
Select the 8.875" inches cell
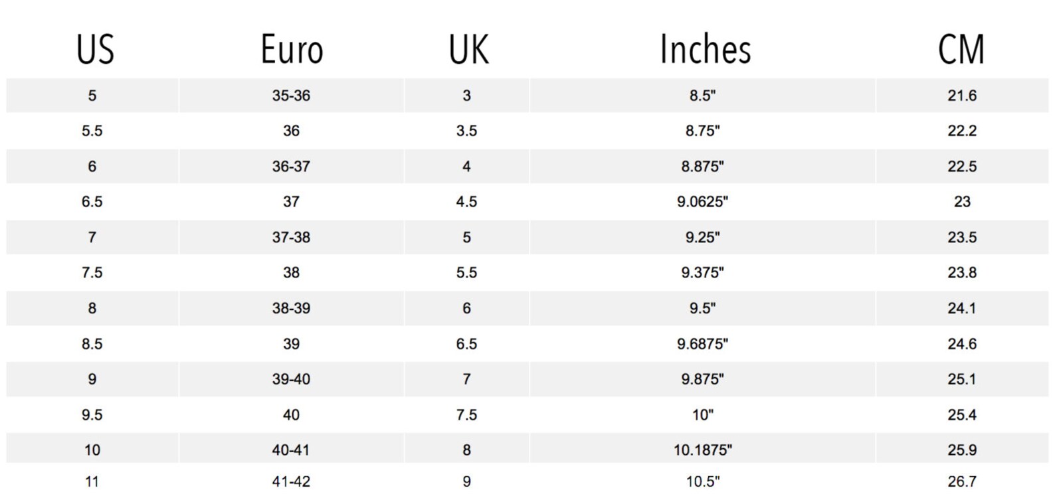point(702,167)
